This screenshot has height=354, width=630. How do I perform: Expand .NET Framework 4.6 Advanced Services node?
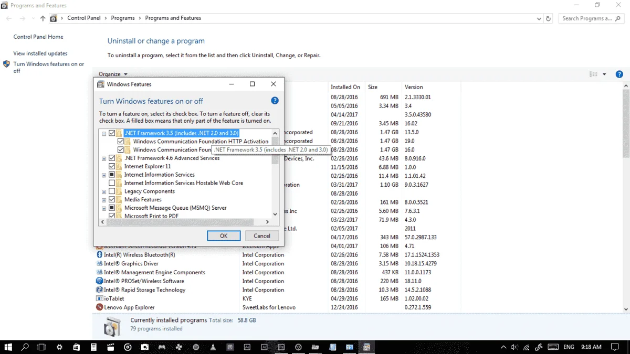point(104,158)
